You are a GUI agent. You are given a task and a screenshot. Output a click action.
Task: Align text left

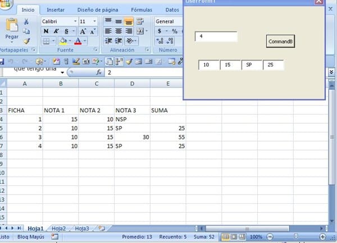(x=108, y=31)
